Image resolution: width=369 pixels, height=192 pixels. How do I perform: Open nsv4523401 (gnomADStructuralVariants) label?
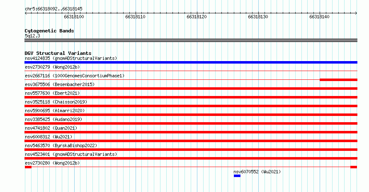click(x=71, y=154)
